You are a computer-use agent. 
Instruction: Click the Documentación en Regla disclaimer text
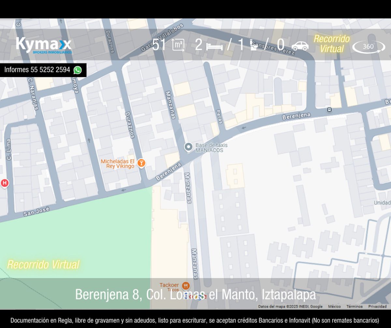(x=195, y=320)
